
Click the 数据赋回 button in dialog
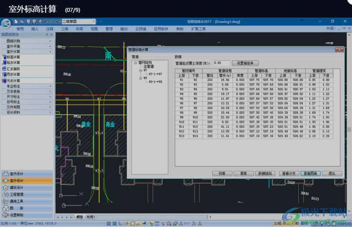point(265,174)
